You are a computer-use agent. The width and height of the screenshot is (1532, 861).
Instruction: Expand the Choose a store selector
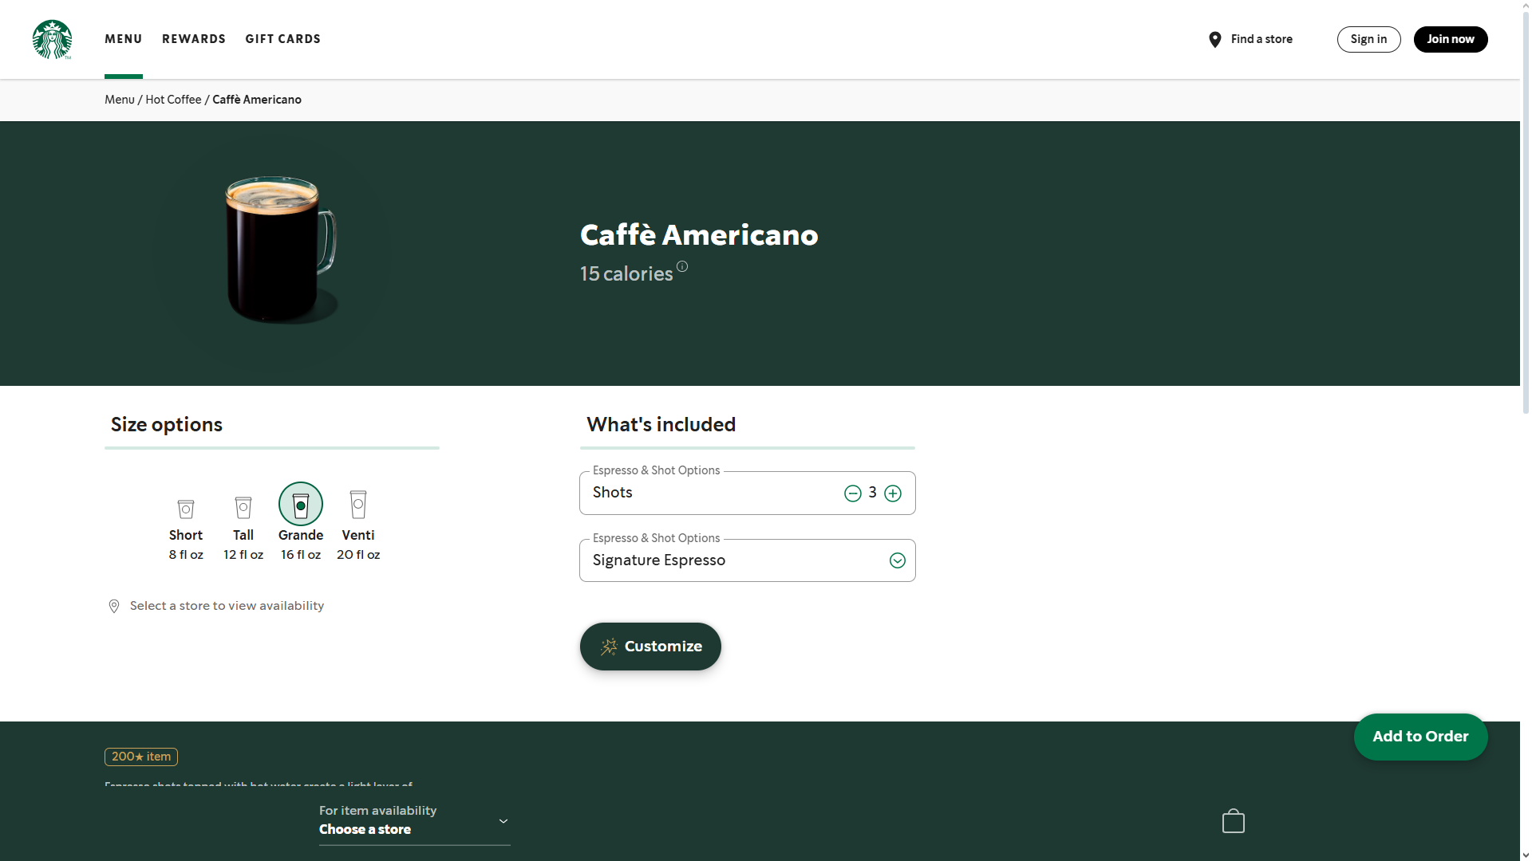click(x=415, y=820)
